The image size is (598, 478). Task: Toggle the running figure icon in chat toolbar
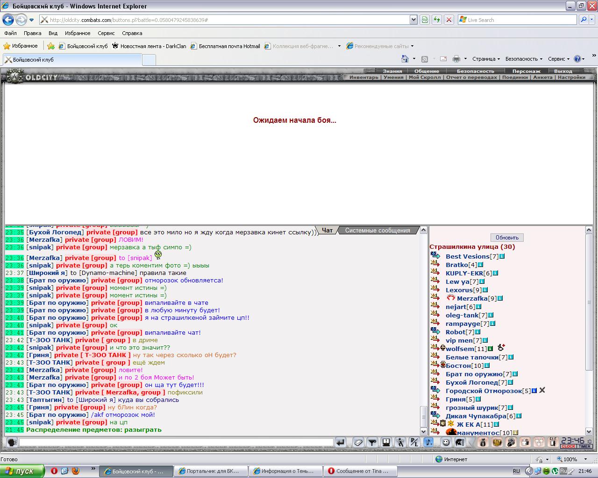(x=400, y=443)
